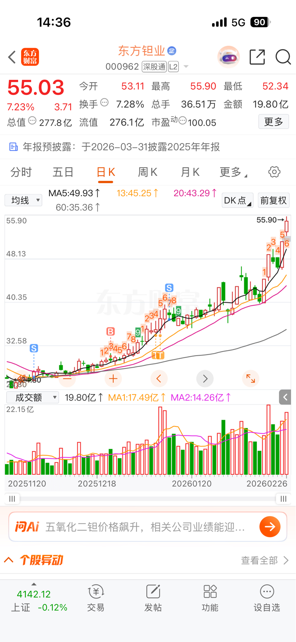Tap the orange T marker on chart
This screenshot has height=642, width=296.
[x=158, y=355]
